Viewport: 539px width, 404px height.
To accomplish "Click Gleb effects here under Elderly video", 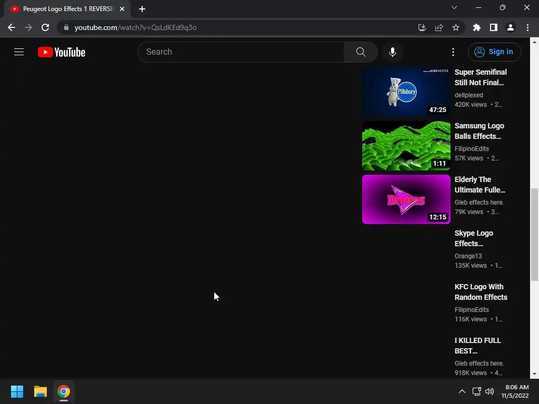I will (x=479, y=203).
